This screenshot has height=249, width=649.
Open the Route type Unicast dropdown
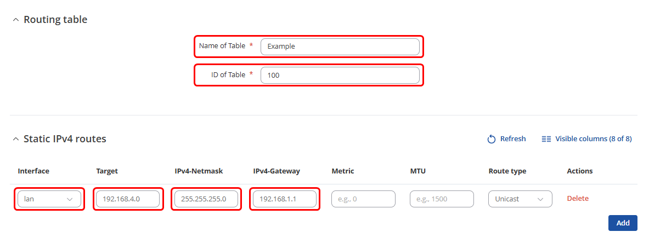520,199
